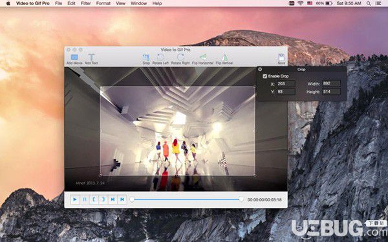Click the crop Width field
Image resolution: width=388 pixels, height=242 pixels.
click(x=331, y=84)
